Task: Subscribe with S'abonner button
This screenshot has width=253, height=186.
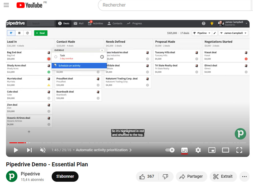Action: click(x=65, y=177)
